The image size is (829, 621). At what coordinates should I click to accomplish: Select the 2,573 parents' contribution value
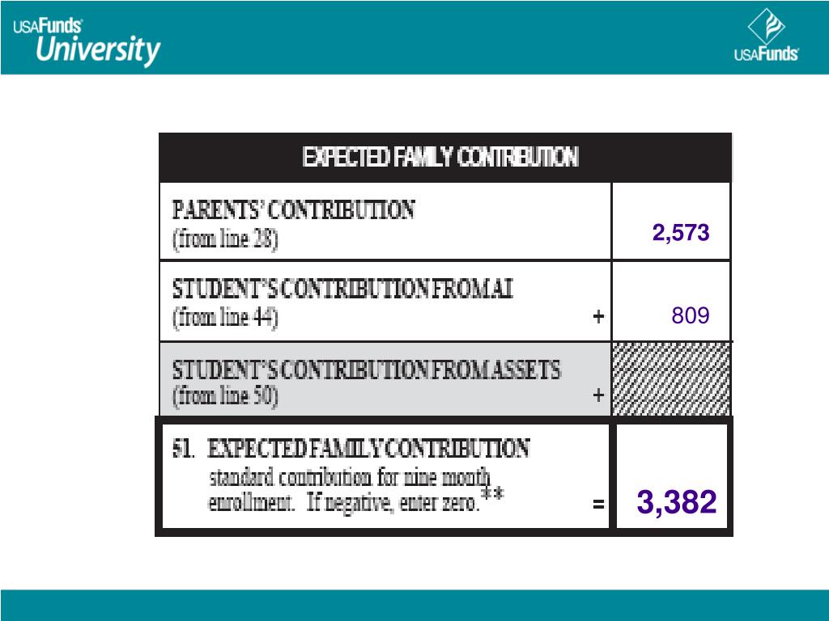click(680, 232)
